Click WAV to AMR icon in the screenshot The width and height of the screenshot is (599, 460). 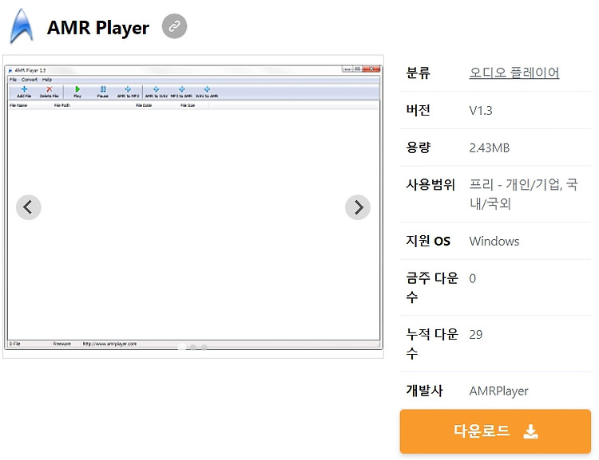(207, 92)
